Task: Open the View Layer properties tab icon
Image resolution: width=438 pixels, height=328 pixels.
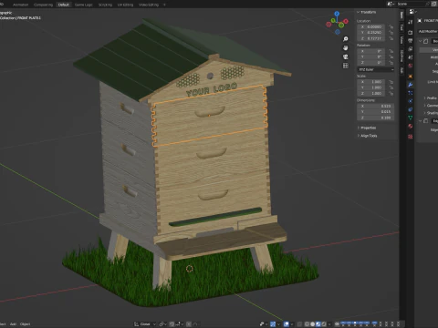Action: [411, 49]
